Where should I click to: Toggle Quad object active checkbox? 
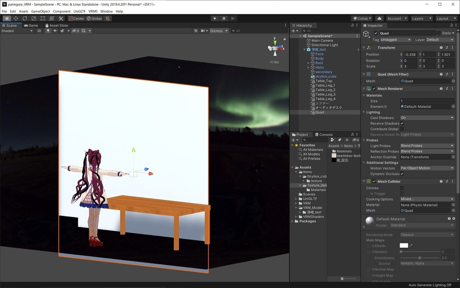tap(376, 33)
